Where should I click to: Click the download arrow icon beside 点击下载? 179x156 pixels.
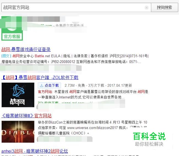(42, 86)
